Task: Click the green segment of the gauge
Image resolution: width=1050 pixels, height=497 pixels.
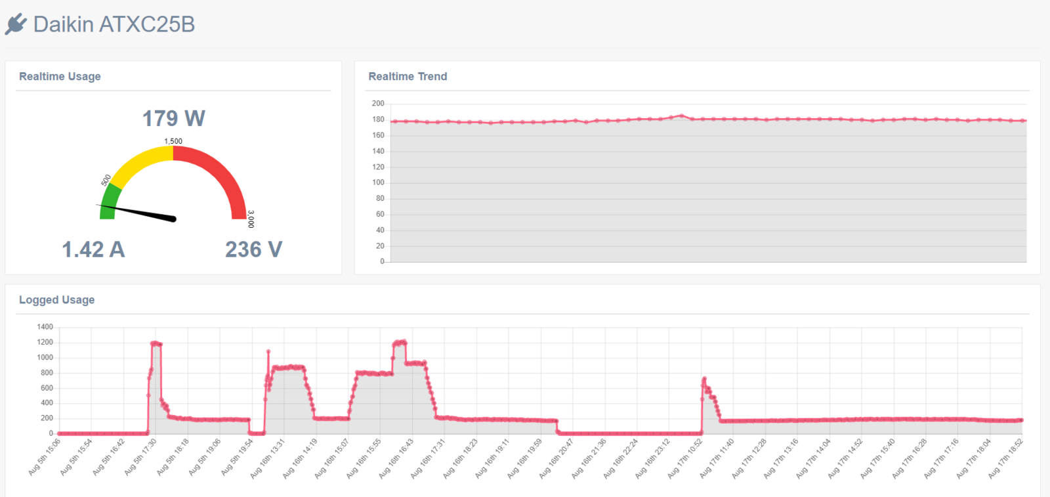Action: 110,202
